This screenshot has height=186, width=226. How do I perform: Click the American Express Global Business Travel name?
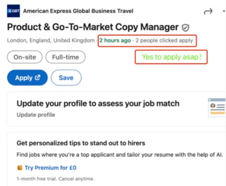tap(78, 11)
